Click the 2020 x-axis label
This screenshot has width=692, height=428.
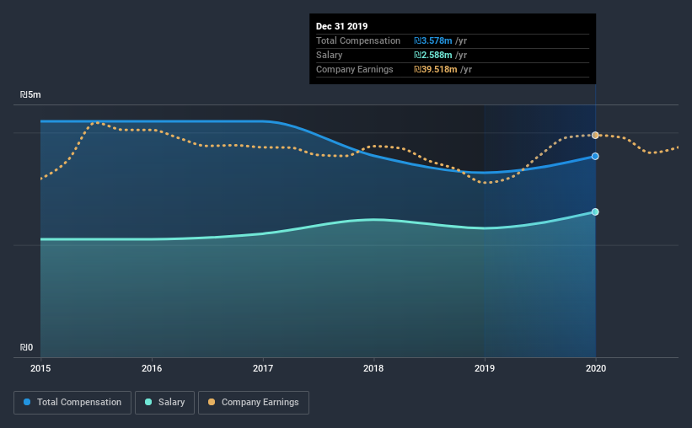(596, 368)
